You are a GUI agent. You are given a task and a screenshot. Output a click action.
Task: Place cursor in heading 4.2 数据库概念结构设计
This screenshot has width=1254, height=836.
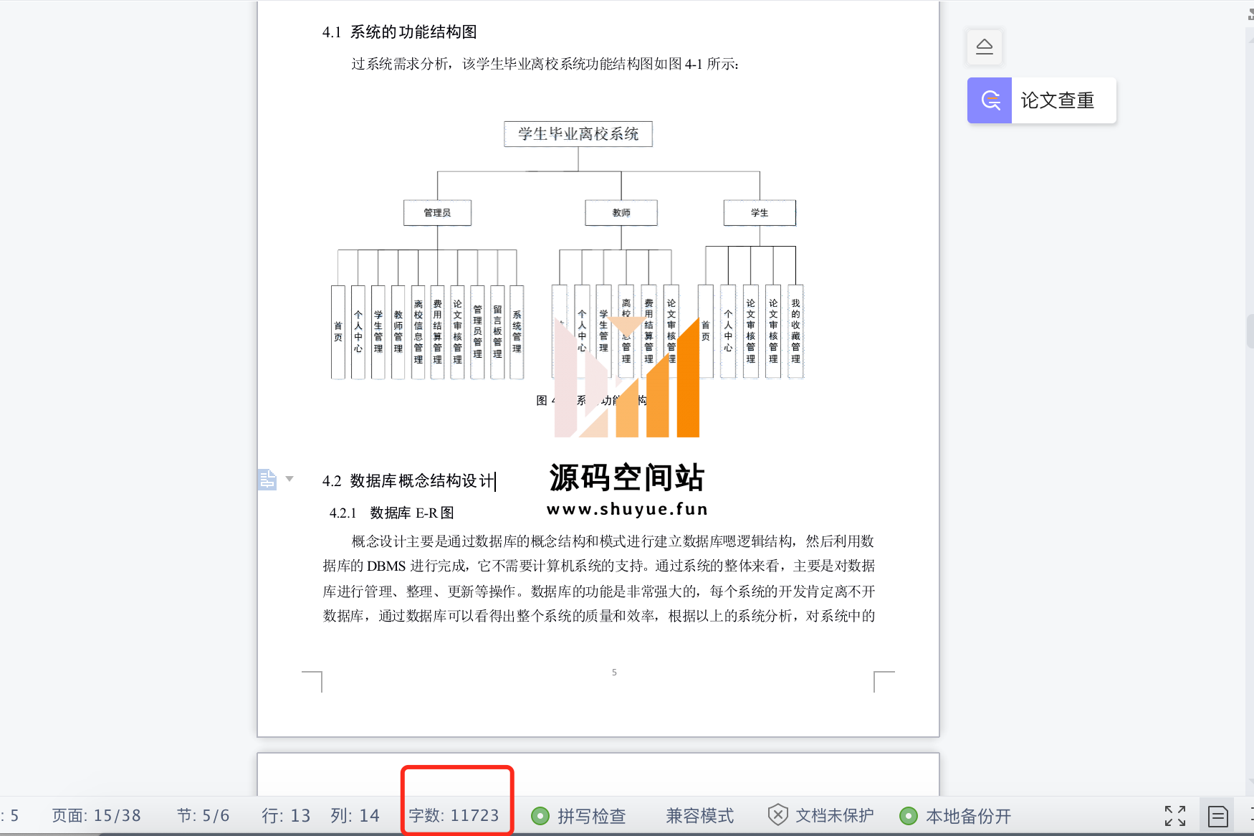pos(408,481)
